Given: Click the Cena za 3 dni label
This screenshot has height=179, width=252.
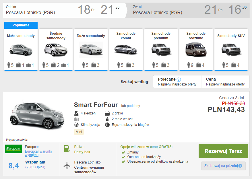Looking at the screenshot, I should point(232,98).
